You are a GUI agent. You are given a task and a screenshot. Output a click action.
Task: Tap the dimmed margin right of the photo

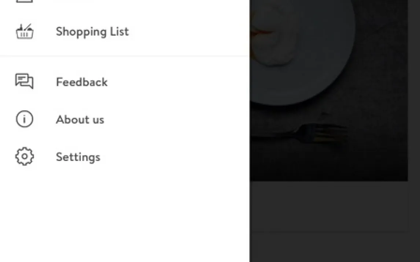point(414,91)
